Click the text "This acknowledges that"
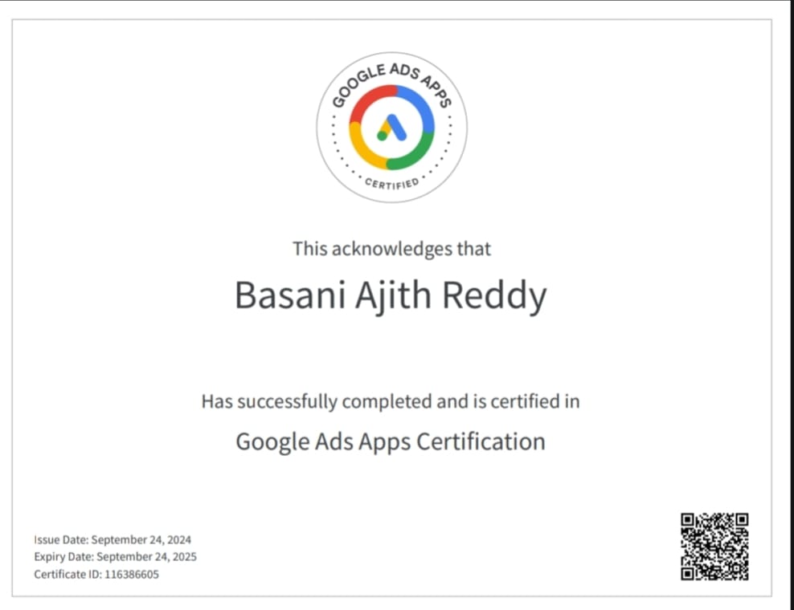The width and height of the screenshot is (794, 610). [x=391, y=249]
